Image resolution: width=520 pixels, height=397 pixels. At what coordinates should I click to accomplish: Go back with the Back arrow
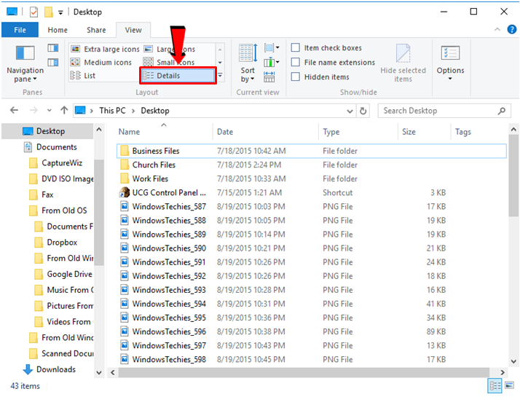pos(15,111)
